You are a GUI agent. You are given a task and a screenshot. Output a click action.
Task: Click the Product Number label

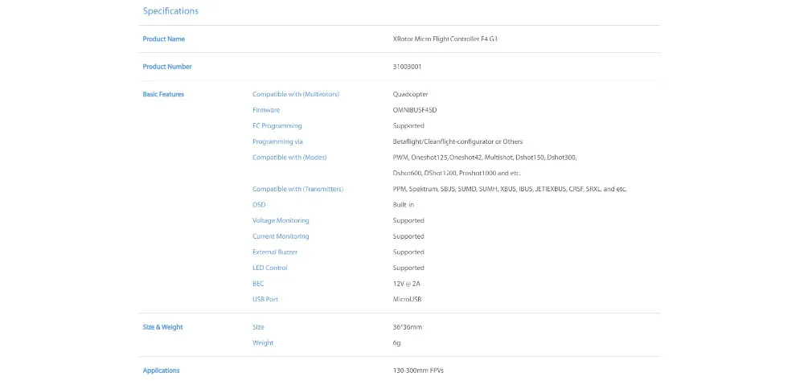click(167, 67)
